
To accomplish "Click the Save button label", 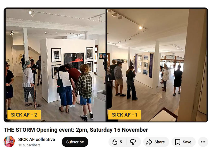I will click(x=187, y=142).
